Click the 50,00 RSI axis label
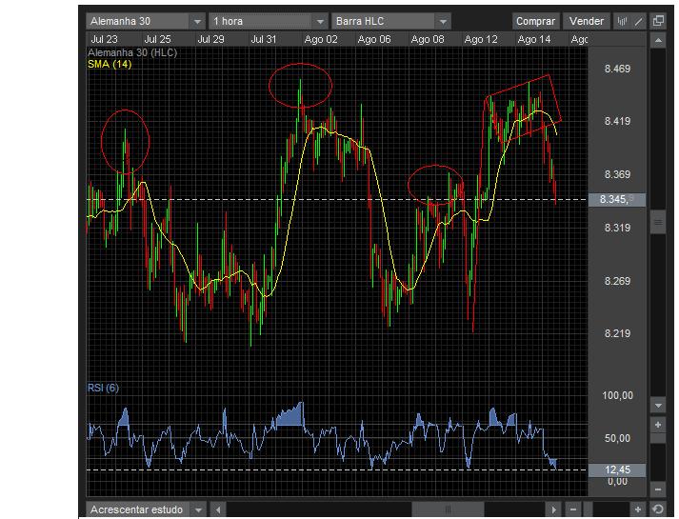 pyautogui.click(x=617, y=438)
